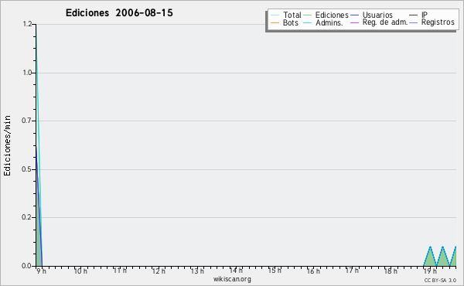Click the 15 h x-axis label
The width and height of the screenshot is (464, 286).
275,271
